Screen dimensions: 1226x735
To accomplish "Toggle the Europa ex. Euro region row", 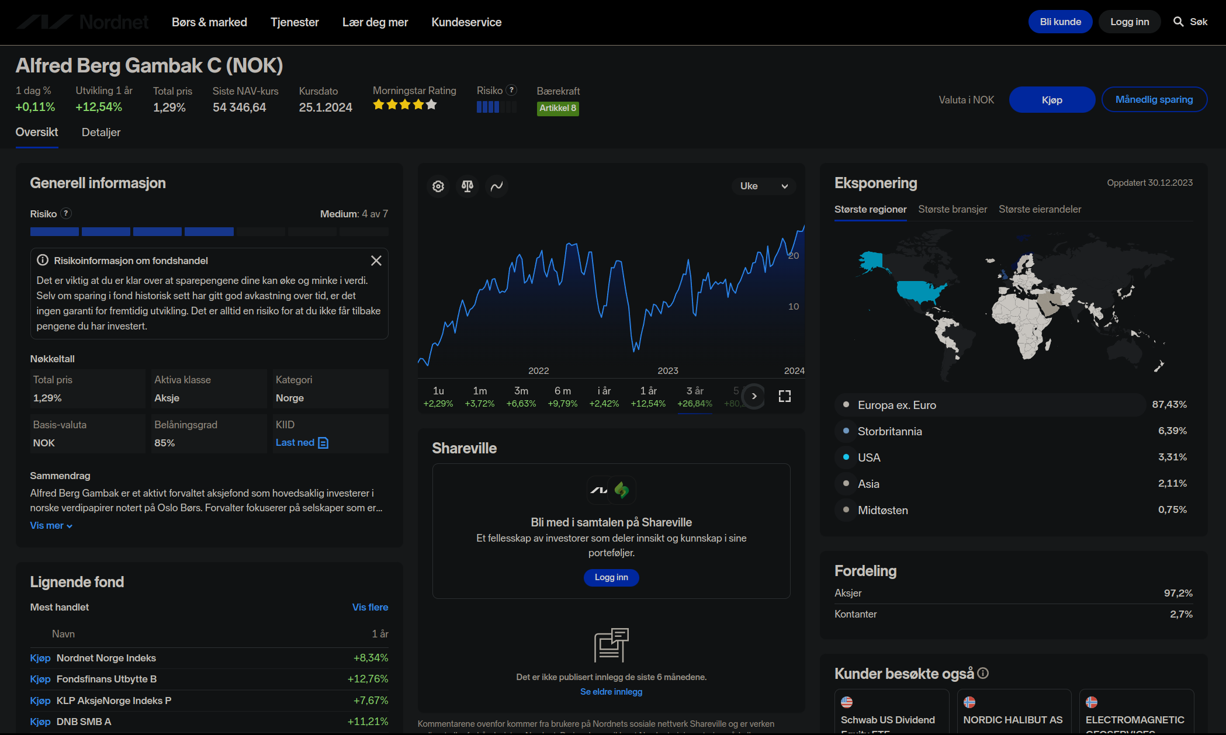I will click(1014, 404).
